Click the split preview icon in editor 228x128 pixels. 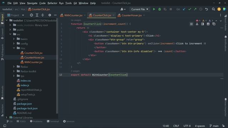(x=203, y=24)
